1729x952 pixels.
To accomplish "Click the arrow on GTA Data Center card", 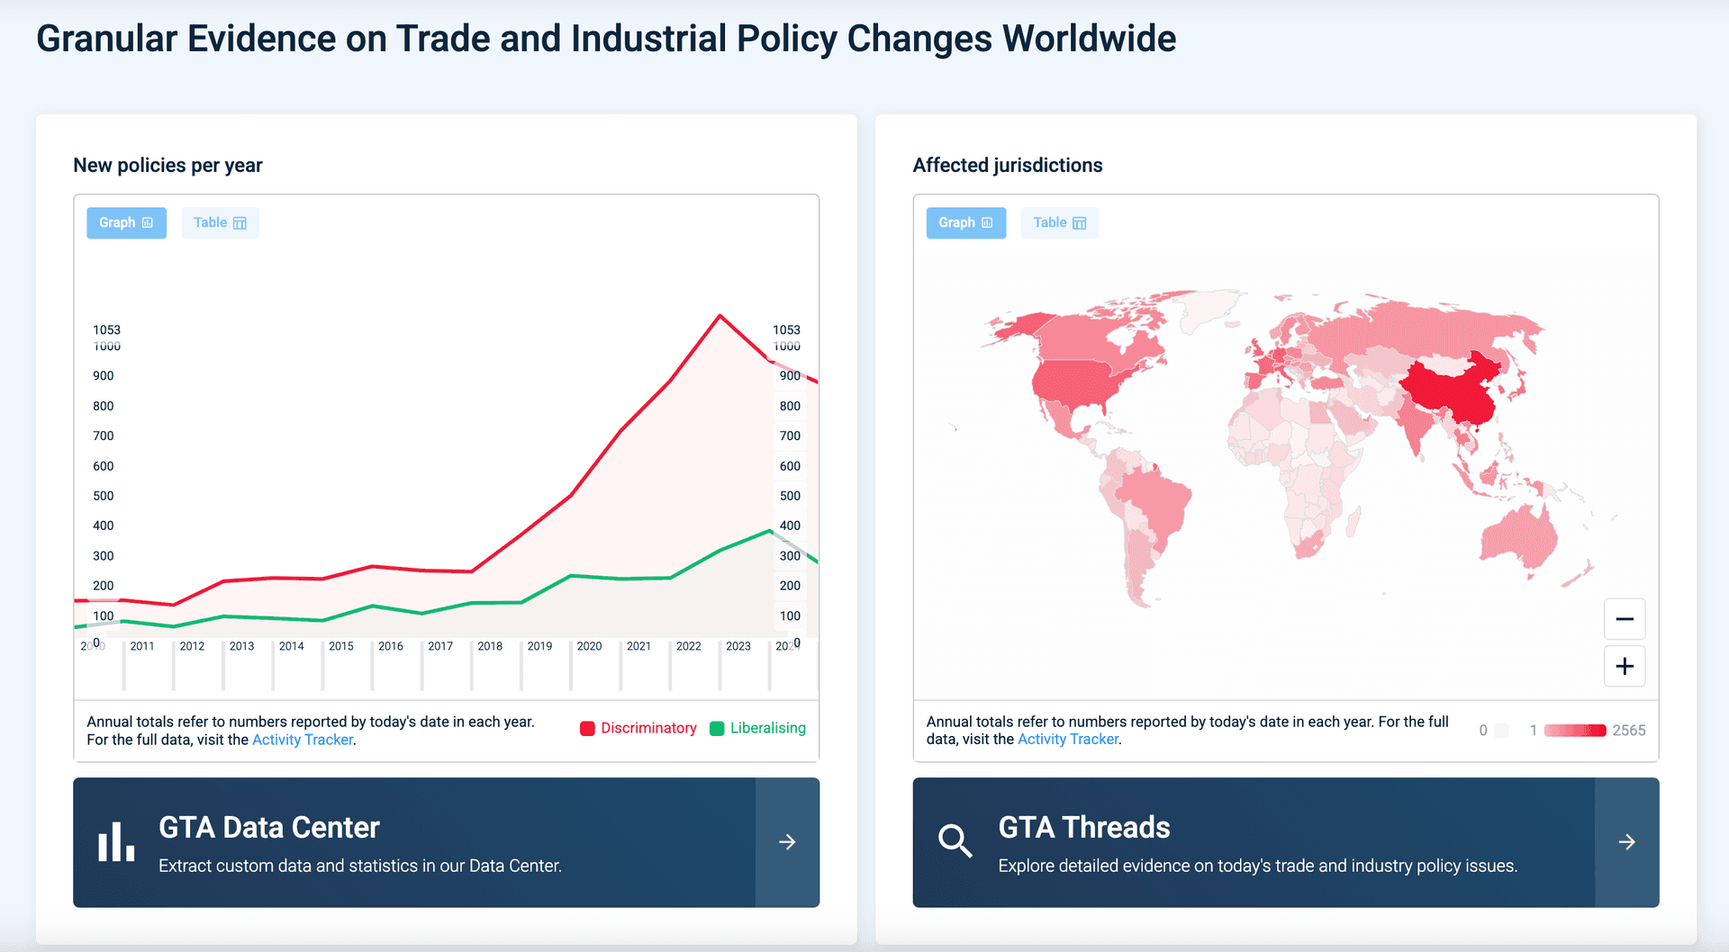I will coord(787,842).
